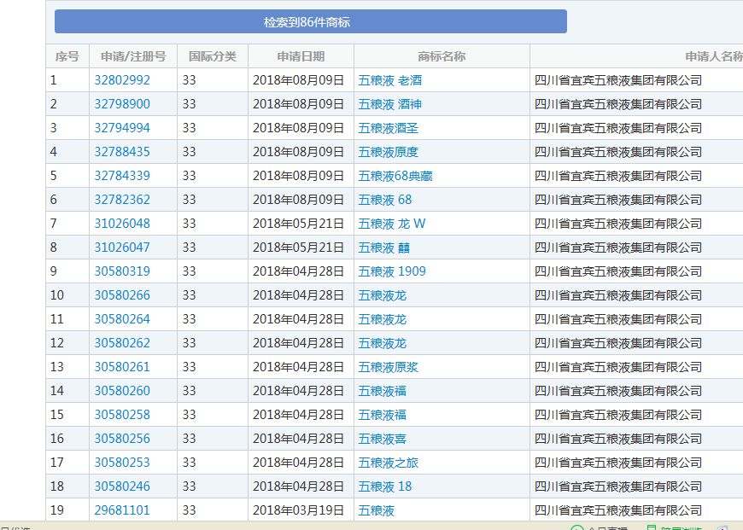Click registration number 30580262
The width and height of the screenshot is (743, 530).
coord(122,343)
